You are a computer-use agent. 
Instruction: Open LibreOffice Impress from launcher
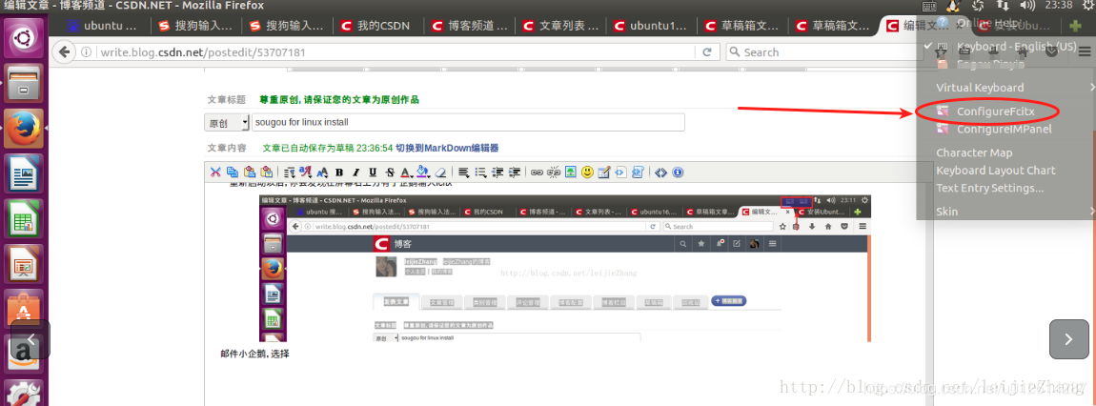click(24, 265)
